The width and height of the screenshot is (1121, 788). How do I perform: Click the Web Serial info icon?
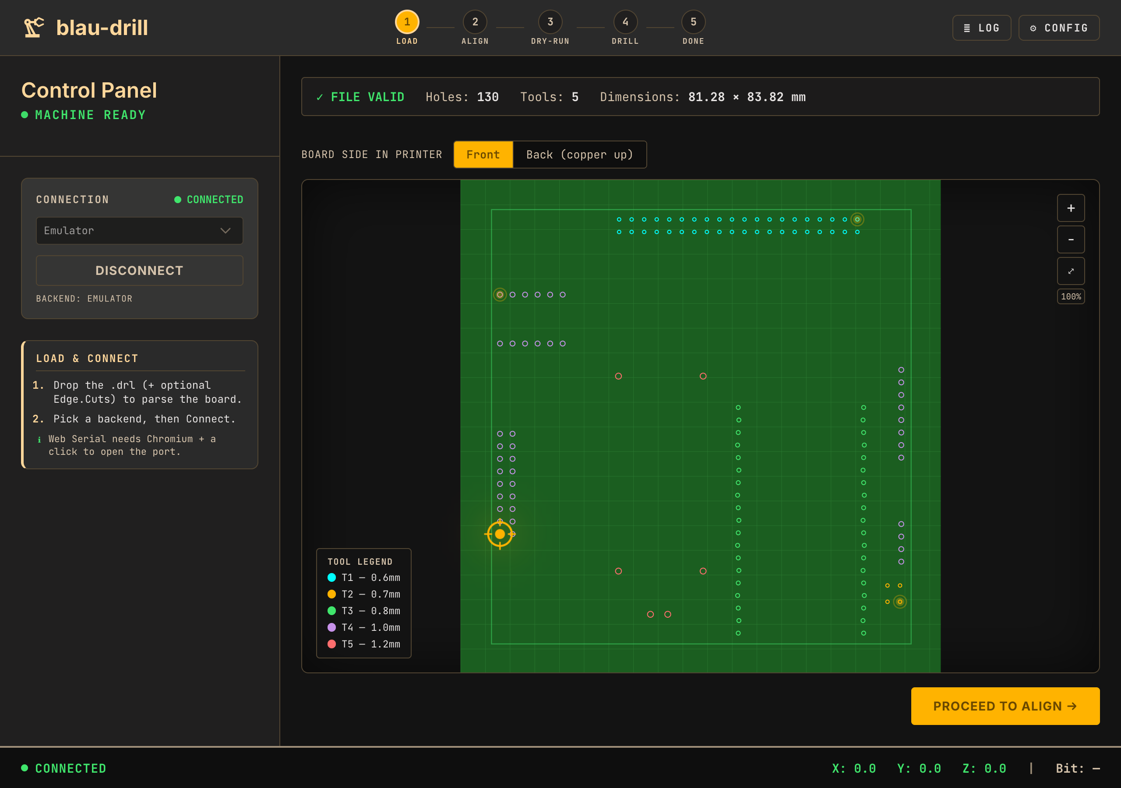point(39,440)
